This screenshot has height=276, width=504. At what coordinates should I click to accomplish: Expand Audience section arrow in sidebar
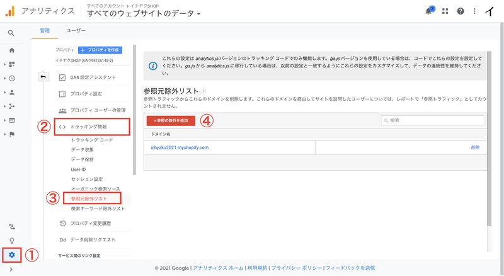pyautogui.click(x=5, y=93)
